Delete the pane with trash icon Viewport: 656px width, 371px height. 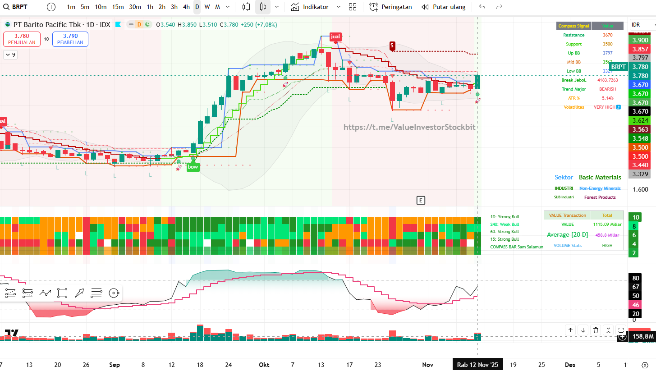[596, 330]
